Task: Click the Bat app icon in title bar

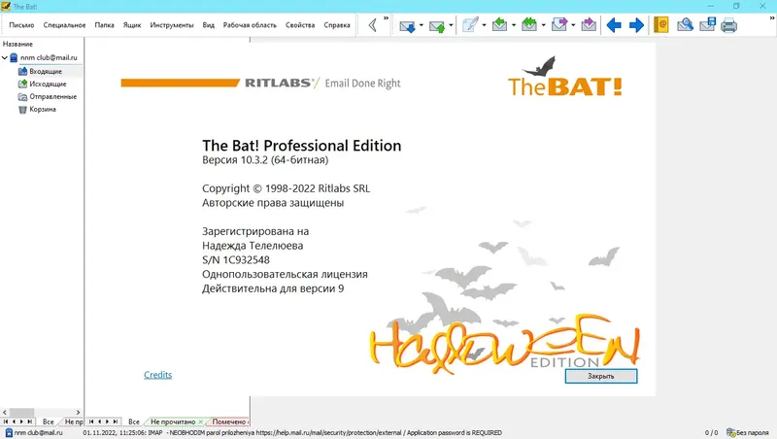Action: tap(6, 6)
